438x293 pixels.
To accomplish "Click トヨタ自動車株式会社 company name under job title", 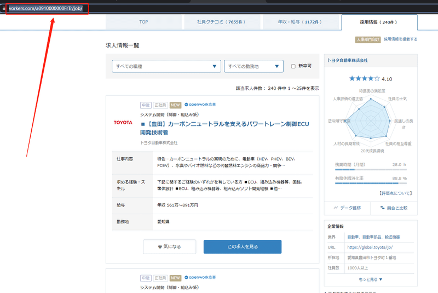I will tap(159, 143).
